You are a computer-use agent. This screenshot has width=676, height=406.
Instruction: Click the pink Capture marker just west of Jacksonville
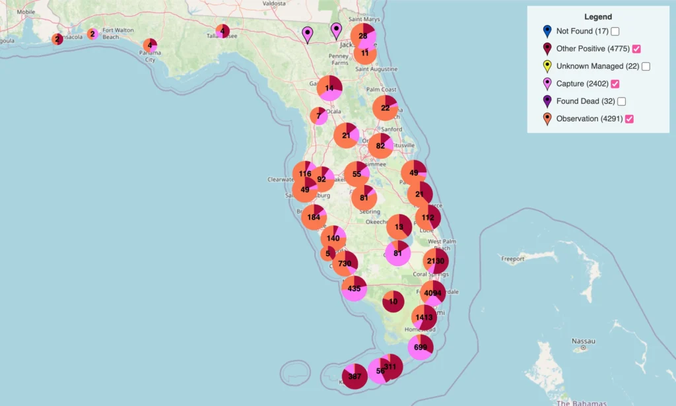[336, 28]
